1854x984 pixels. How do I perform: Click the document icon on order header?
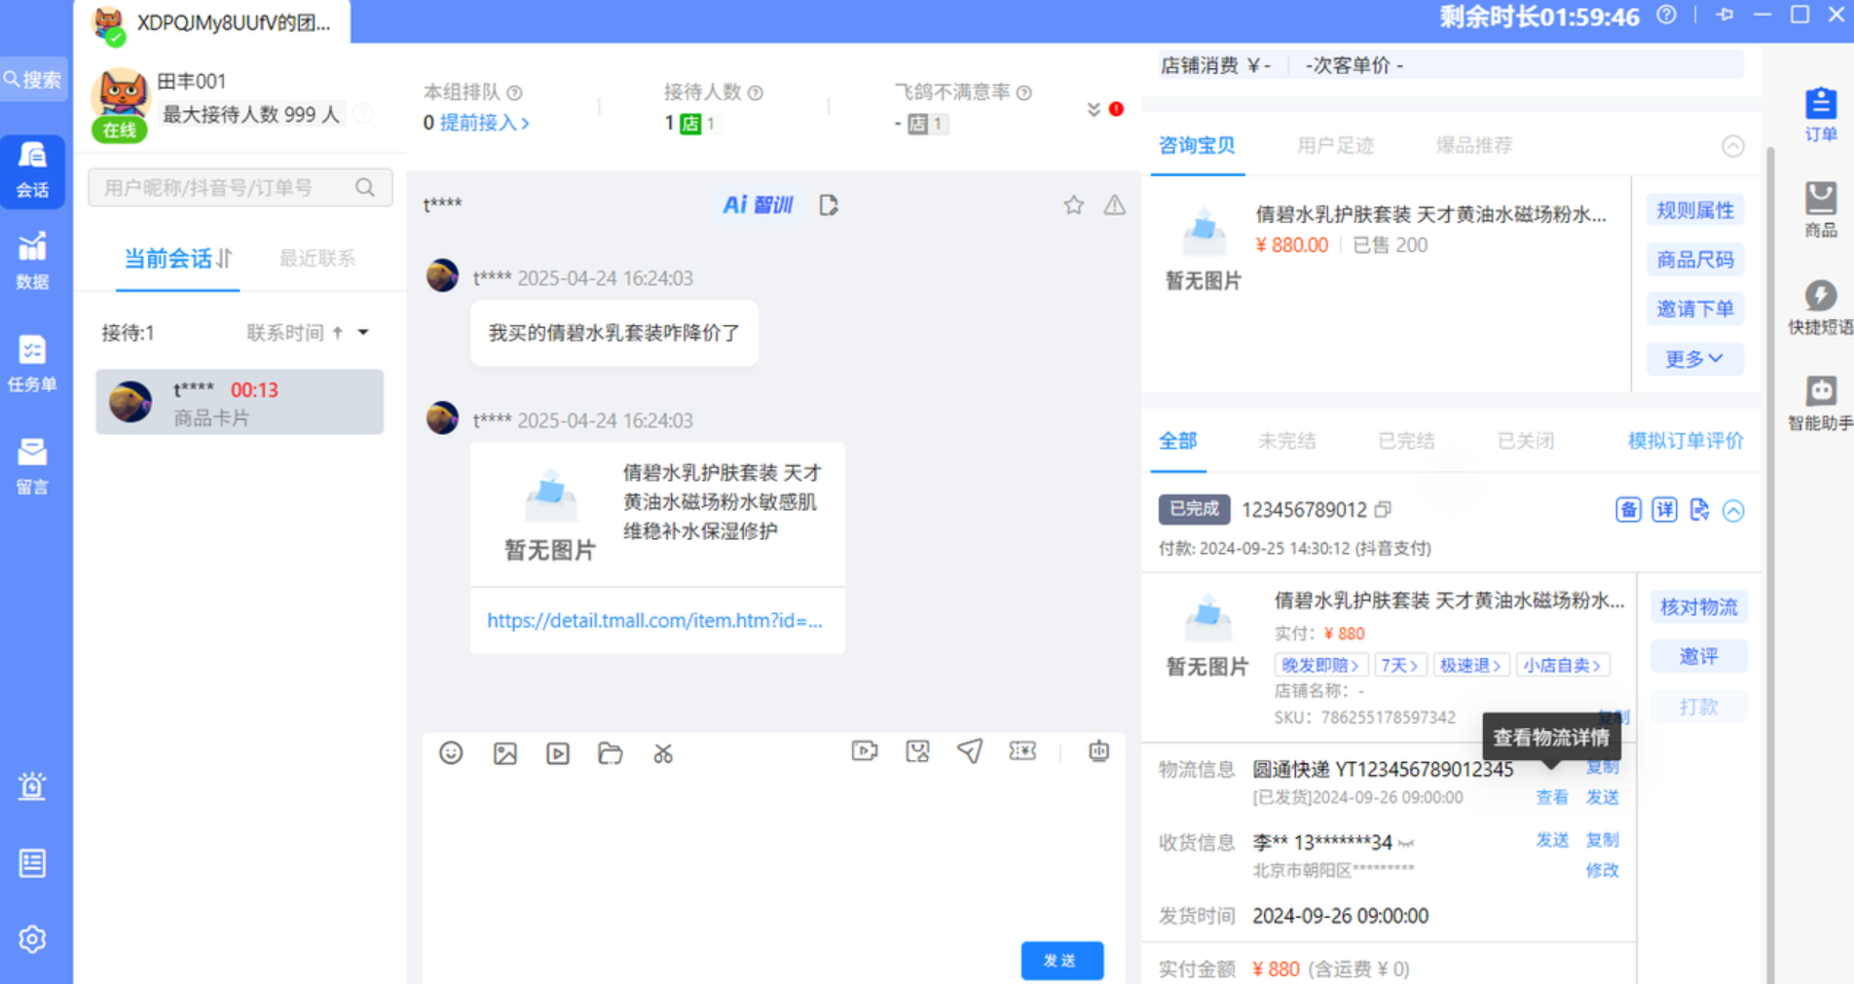1699,509
